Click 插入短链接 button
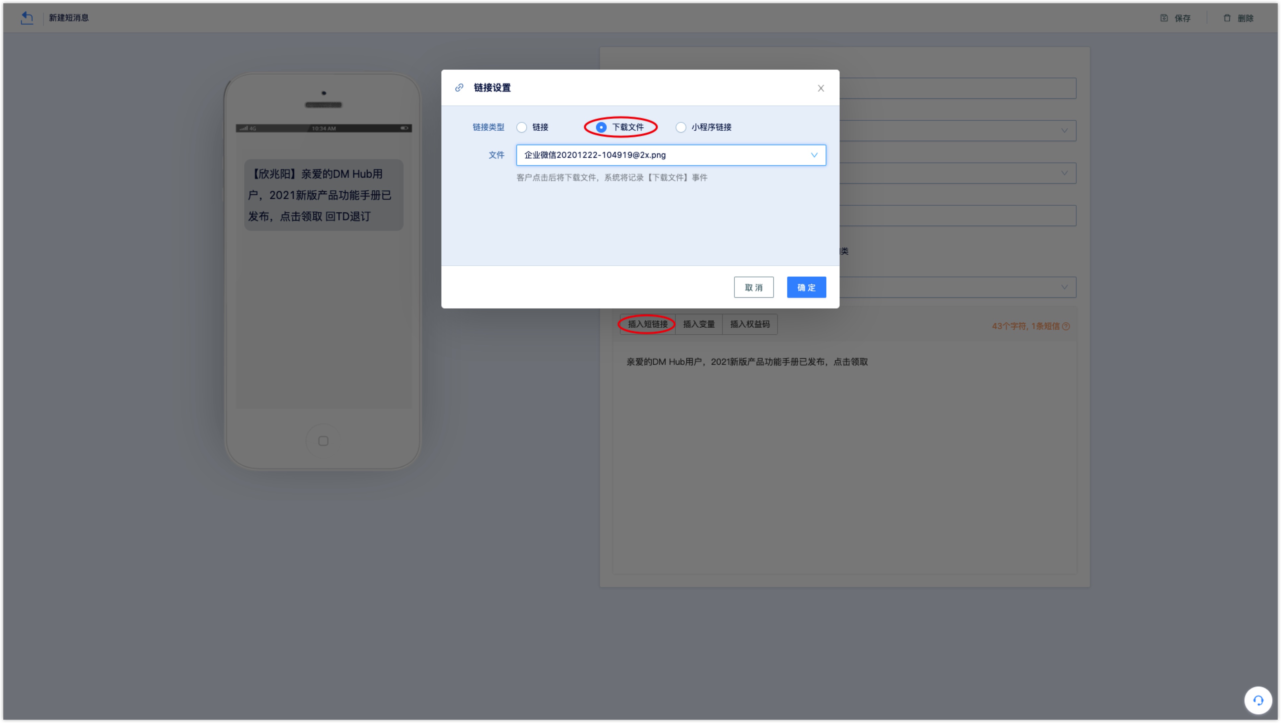Screen dimensions: 1281x723 click(x=647, y=324)
